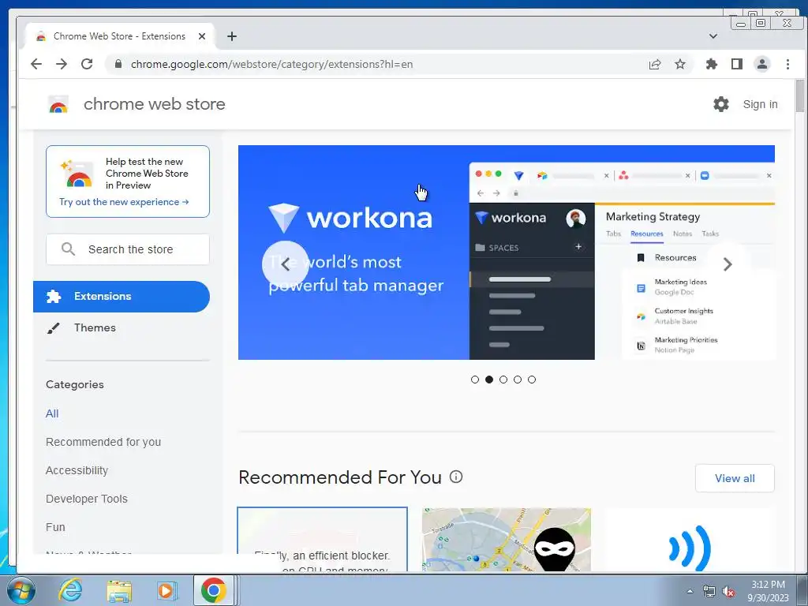This screenshot has height=606, width=808.
Task: Click Try out the new experience link
Action: [x=124, y=202]
